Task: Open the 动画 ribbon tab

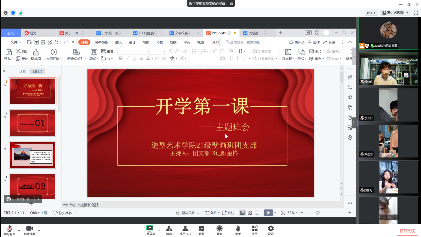Action: (x=159, y=42)
